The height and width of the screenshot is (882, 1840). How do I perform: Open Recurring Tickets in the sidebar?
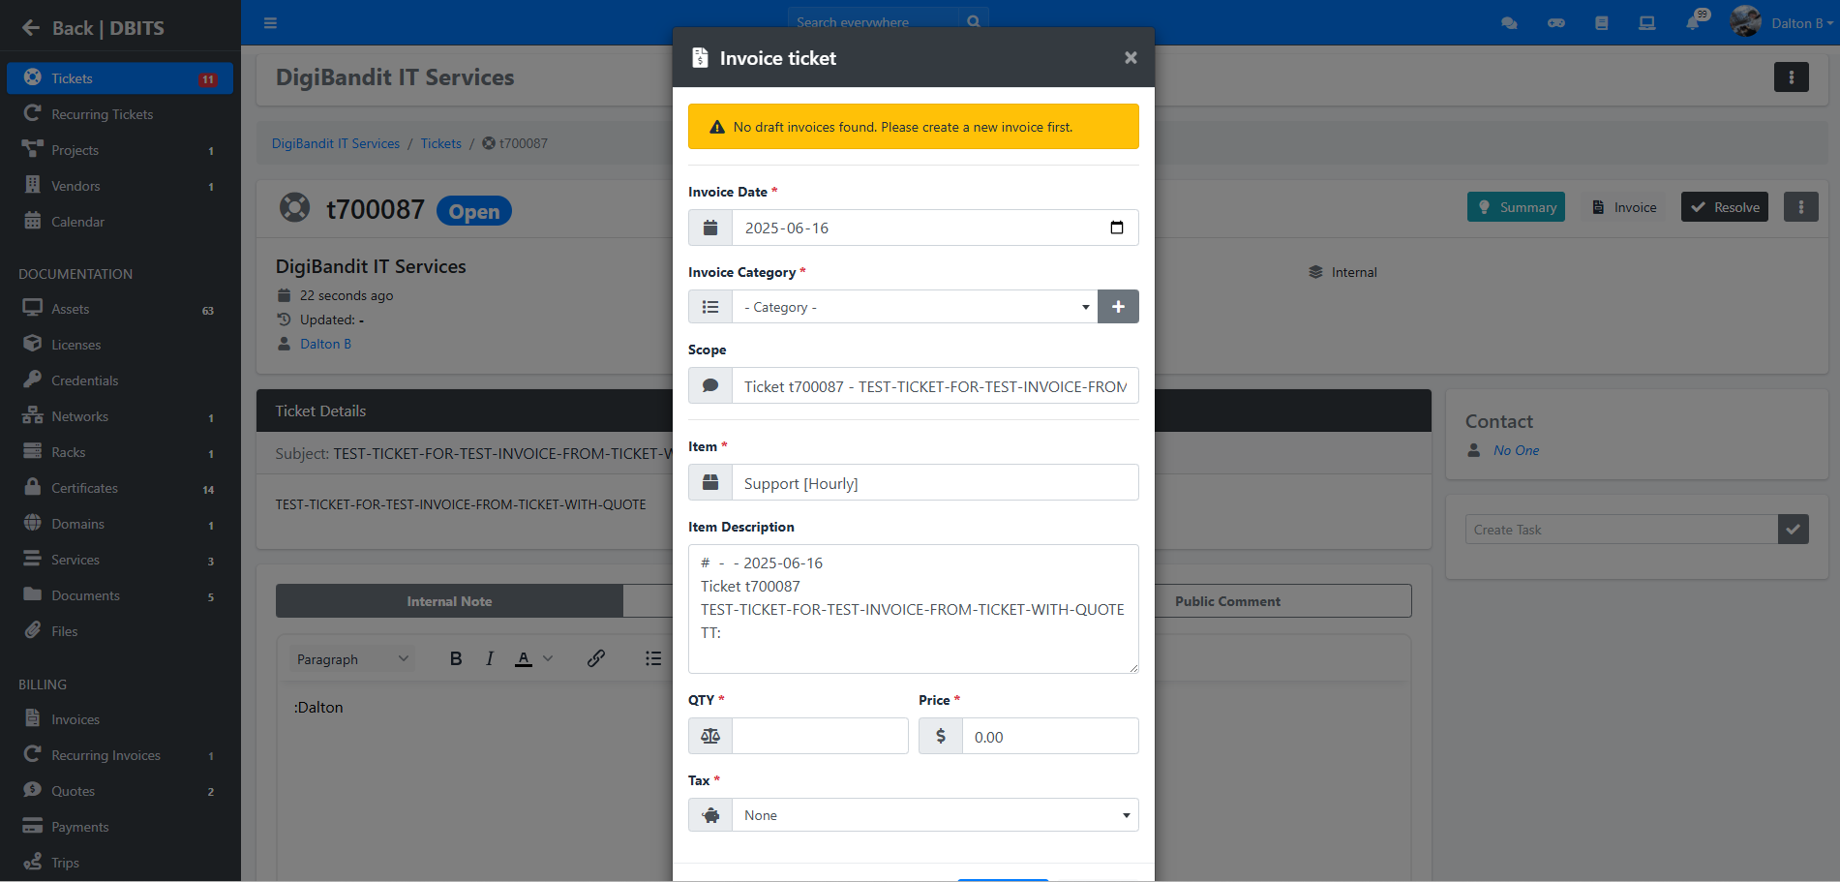click(120, 114)
